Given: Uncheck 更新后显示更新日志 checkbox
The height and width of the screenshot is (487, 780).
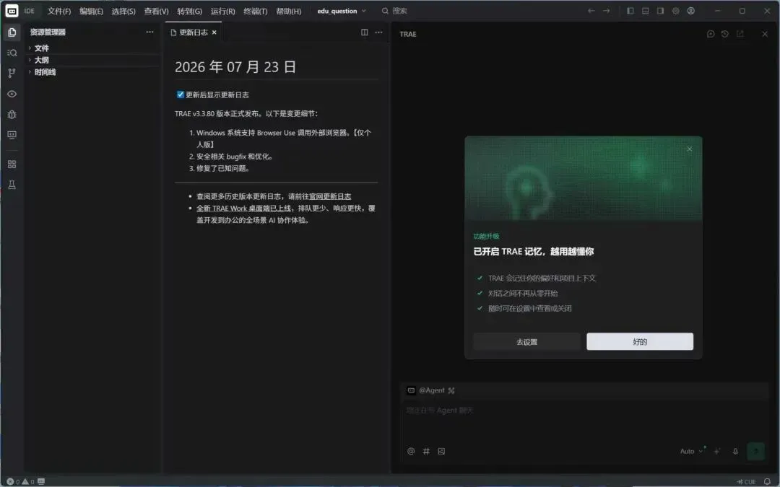Looking at the screenshot, I should tap(180, 95).
